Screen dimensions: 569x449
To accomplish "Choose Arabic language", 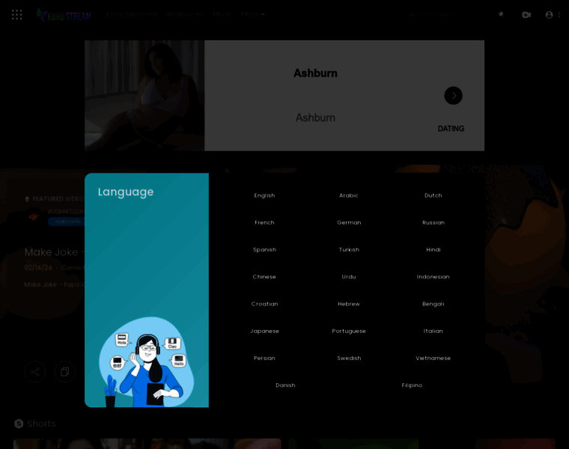I will pyautogui.click(x=349, y=195).
